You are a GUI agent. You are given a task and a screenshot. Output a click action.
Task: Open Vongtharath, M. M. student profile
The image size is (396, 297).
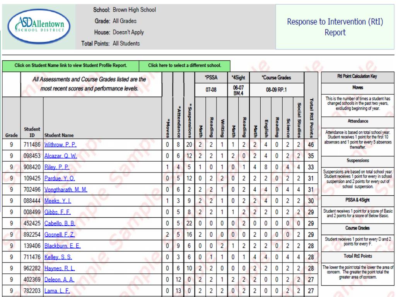tap(66, 189)
